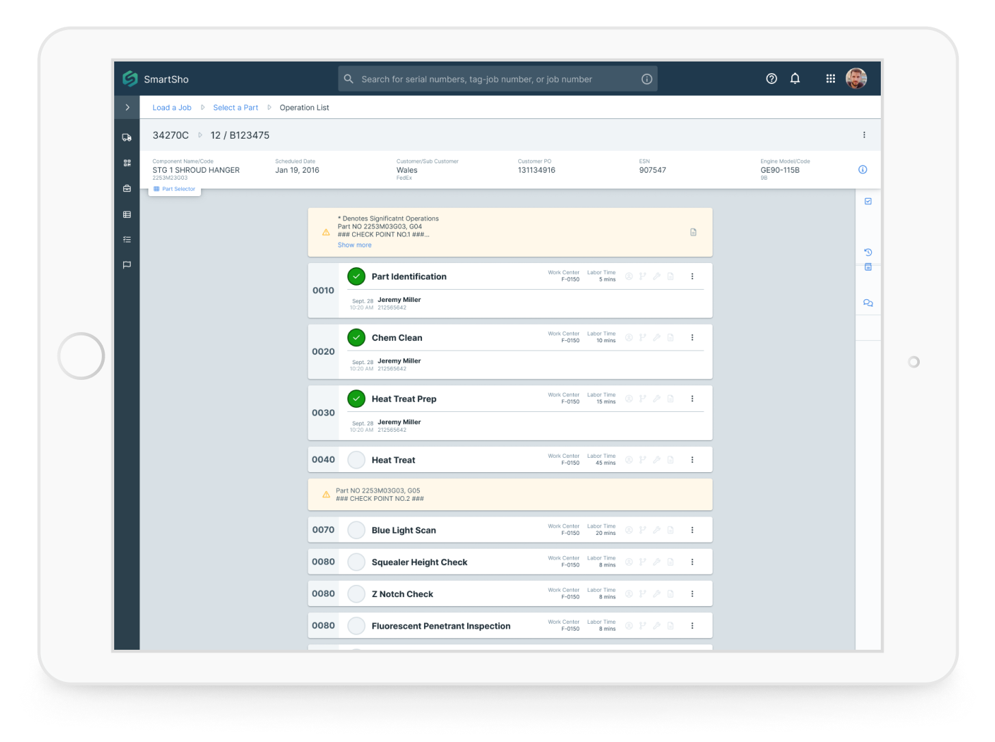
Task: Click the truck icon in left sidebar
Action: pyautogui.click(x=127, y=137)
